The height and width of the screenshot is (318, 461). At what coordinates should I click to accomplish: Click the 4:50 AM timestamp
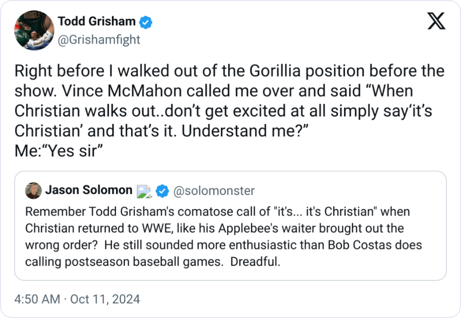37,299
